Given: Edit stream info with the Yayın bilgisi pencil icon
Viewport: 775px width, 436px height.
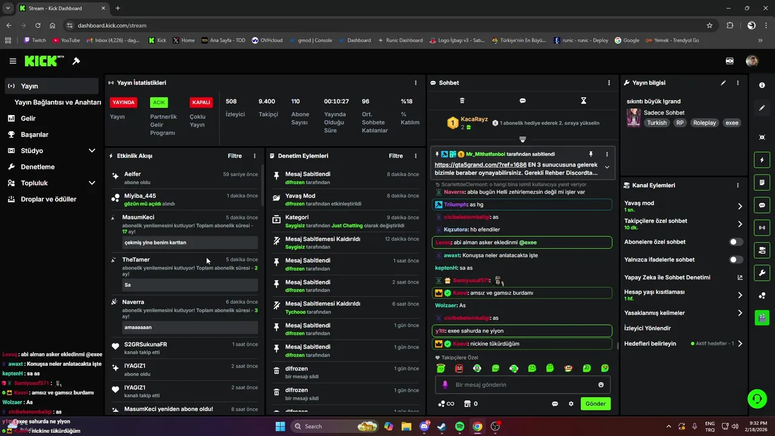Looking at the screenshot, I should 723,83.
